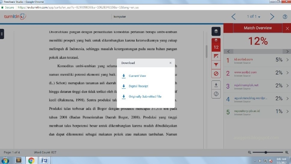291x164 pixels.
Task: Open the Sublime Text taskbar icon
Action: pos(19,160)
